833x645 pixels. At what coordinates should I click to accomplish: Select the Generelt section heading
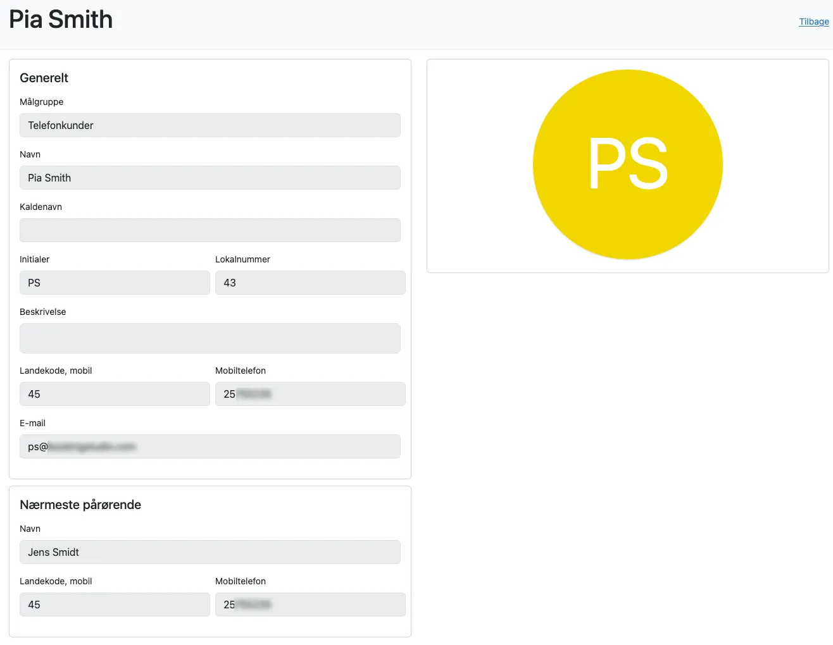tap(44, 78)
